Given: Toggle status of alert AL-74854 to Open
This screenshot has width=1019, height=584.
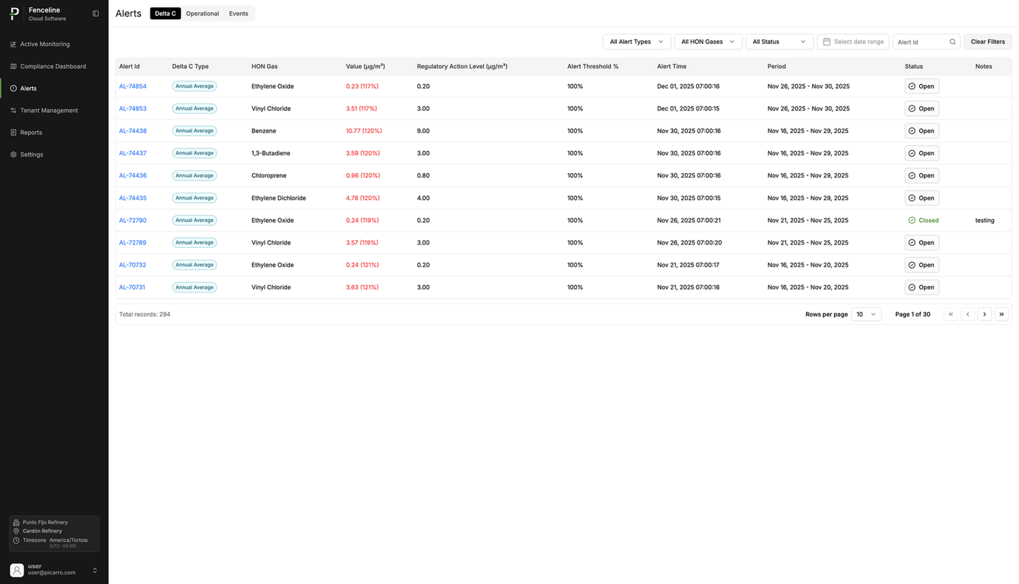Looking at the screenshot, I should tap(922, 86).
